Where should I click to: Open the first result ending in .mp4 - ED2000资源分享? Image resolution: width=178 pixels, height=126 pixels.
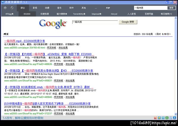[x=25, y=41]
